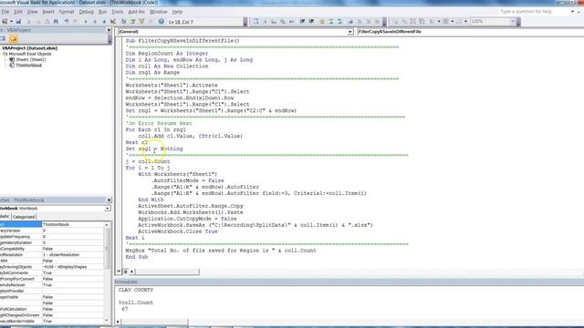Collapse the Microsoft Excel Objects folder

tap(5, 54)
